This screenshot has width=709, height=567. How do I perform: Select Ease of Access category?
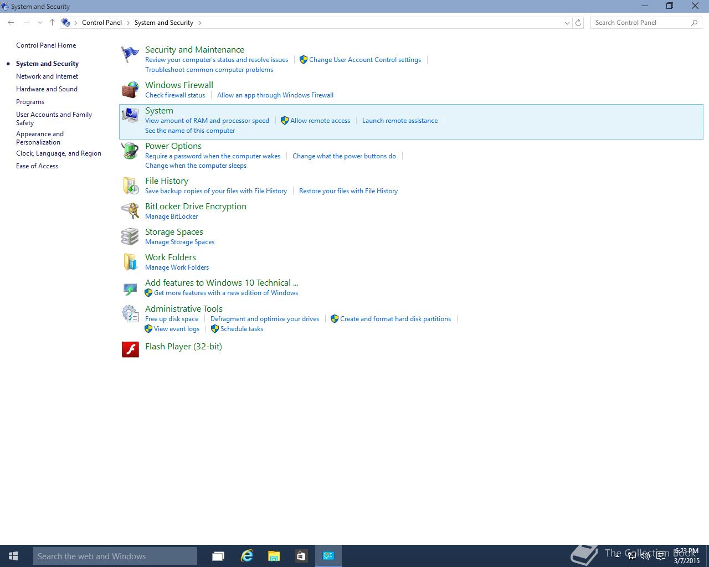pyautogui.click(x=37, y=166)
